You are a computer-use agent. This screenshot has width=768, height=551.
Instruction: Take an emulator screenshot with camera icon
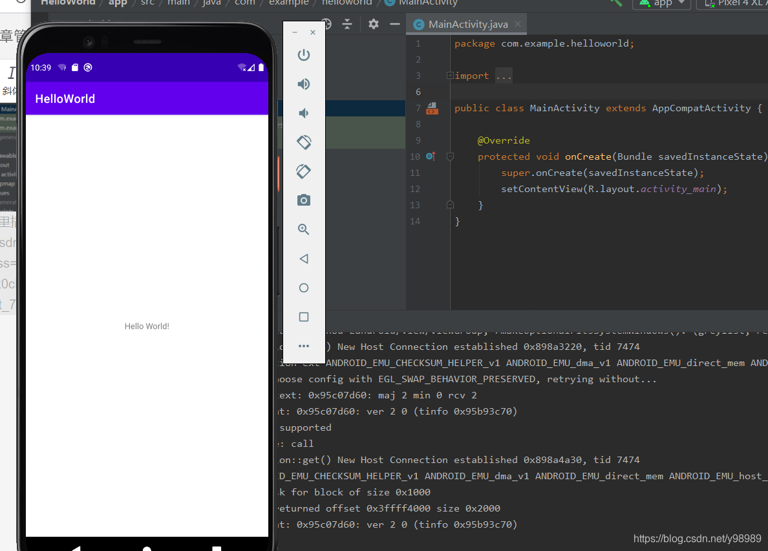304,200
